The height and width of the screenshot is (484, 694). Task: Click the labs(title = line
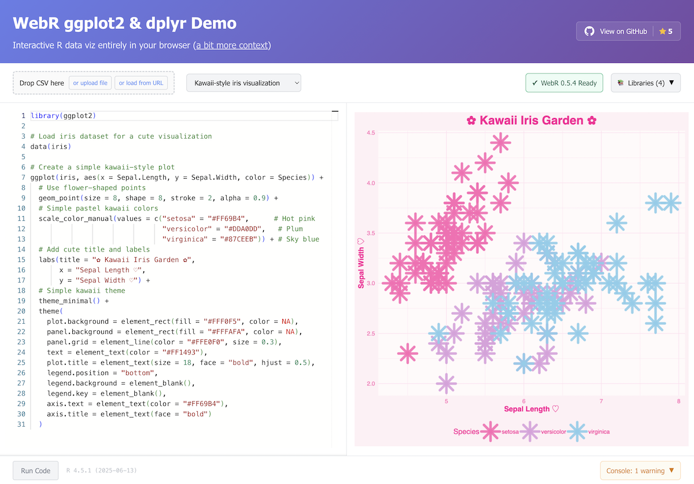(x=117, y=260)
